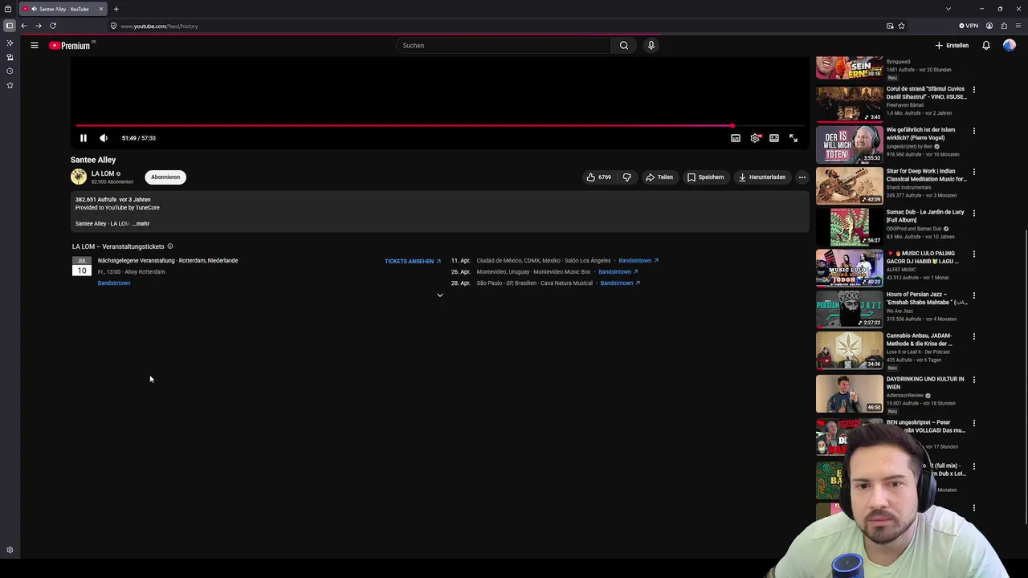Share the video via Teilen
Screen dimensions: 1028x578
click(659, 177)
